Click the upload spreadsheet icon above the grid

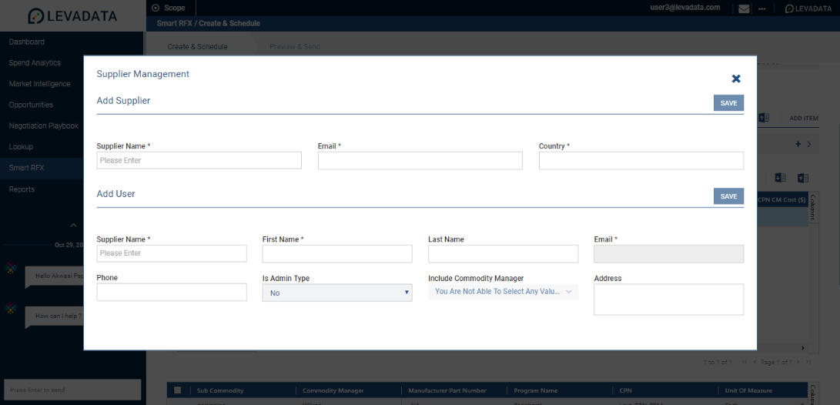pos(802,178)
